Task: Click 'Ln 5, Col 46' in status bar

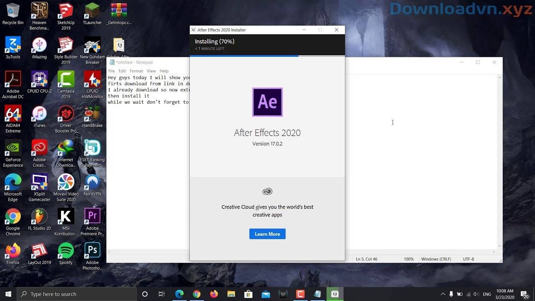Action: (x=367, y=259)
